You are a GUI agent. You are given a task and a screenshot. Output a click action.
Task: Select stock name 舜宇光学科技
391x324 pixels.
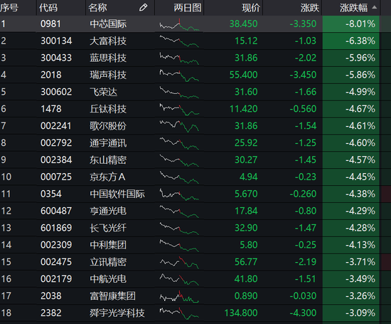pos(117,313)
